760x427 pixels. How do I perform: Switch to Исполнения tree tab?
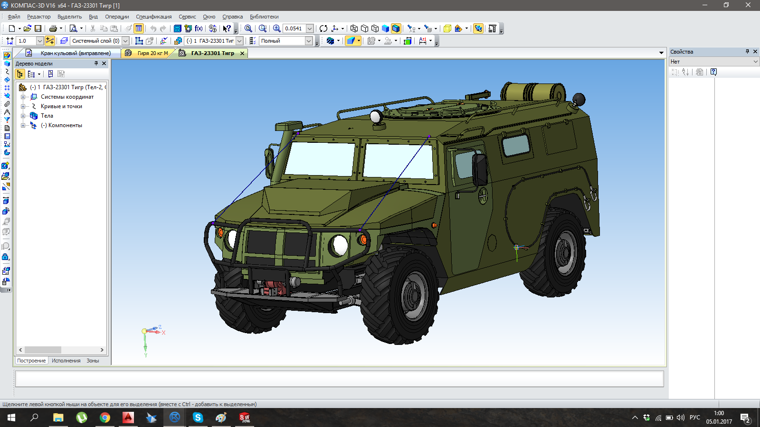pos(66,361)
